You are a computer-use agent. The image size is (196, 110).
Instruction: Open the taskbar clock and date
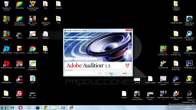189,108
